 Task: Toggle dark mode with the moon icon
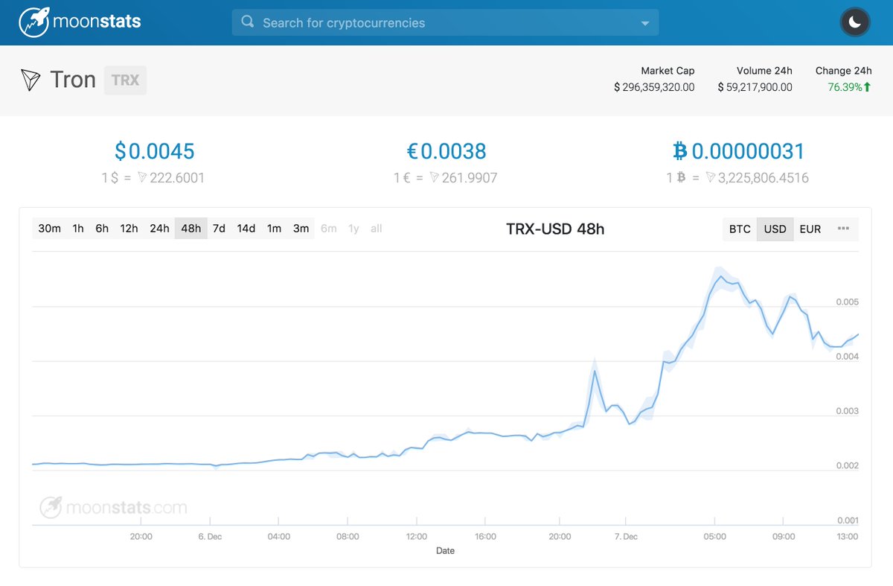click(x=855, y=22)
